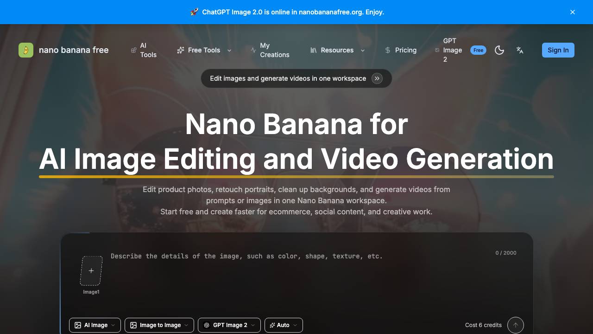The height and width of the screenshot is (334, 593).
Task: Open the Image to Image mode dropdown
Action: tap(159, 325)
